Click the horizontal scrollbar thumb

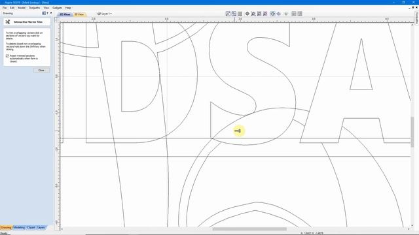pos(249,229)
